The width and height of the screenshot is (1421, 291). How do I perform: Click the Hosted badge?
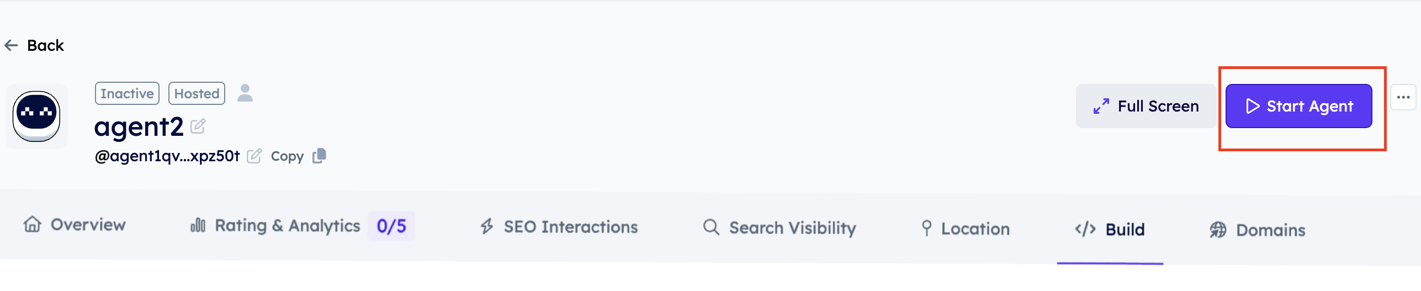pos(197,93)
